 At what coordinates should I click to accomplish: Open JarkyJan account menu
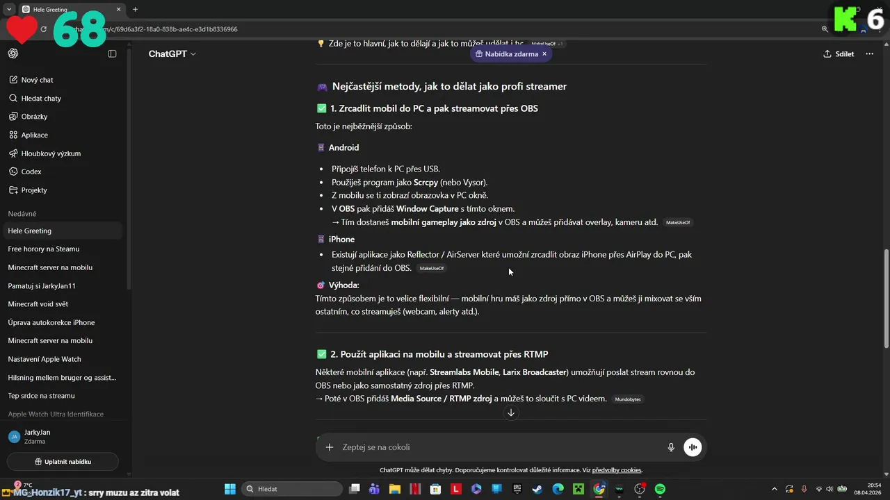click(x=63, y=436)
